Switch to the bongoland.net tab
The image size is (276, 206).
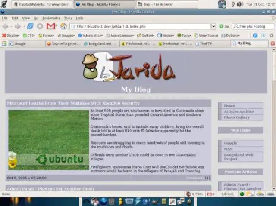101,43
